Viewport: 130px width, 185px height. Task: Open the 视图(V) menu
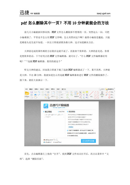pos(36,89)
